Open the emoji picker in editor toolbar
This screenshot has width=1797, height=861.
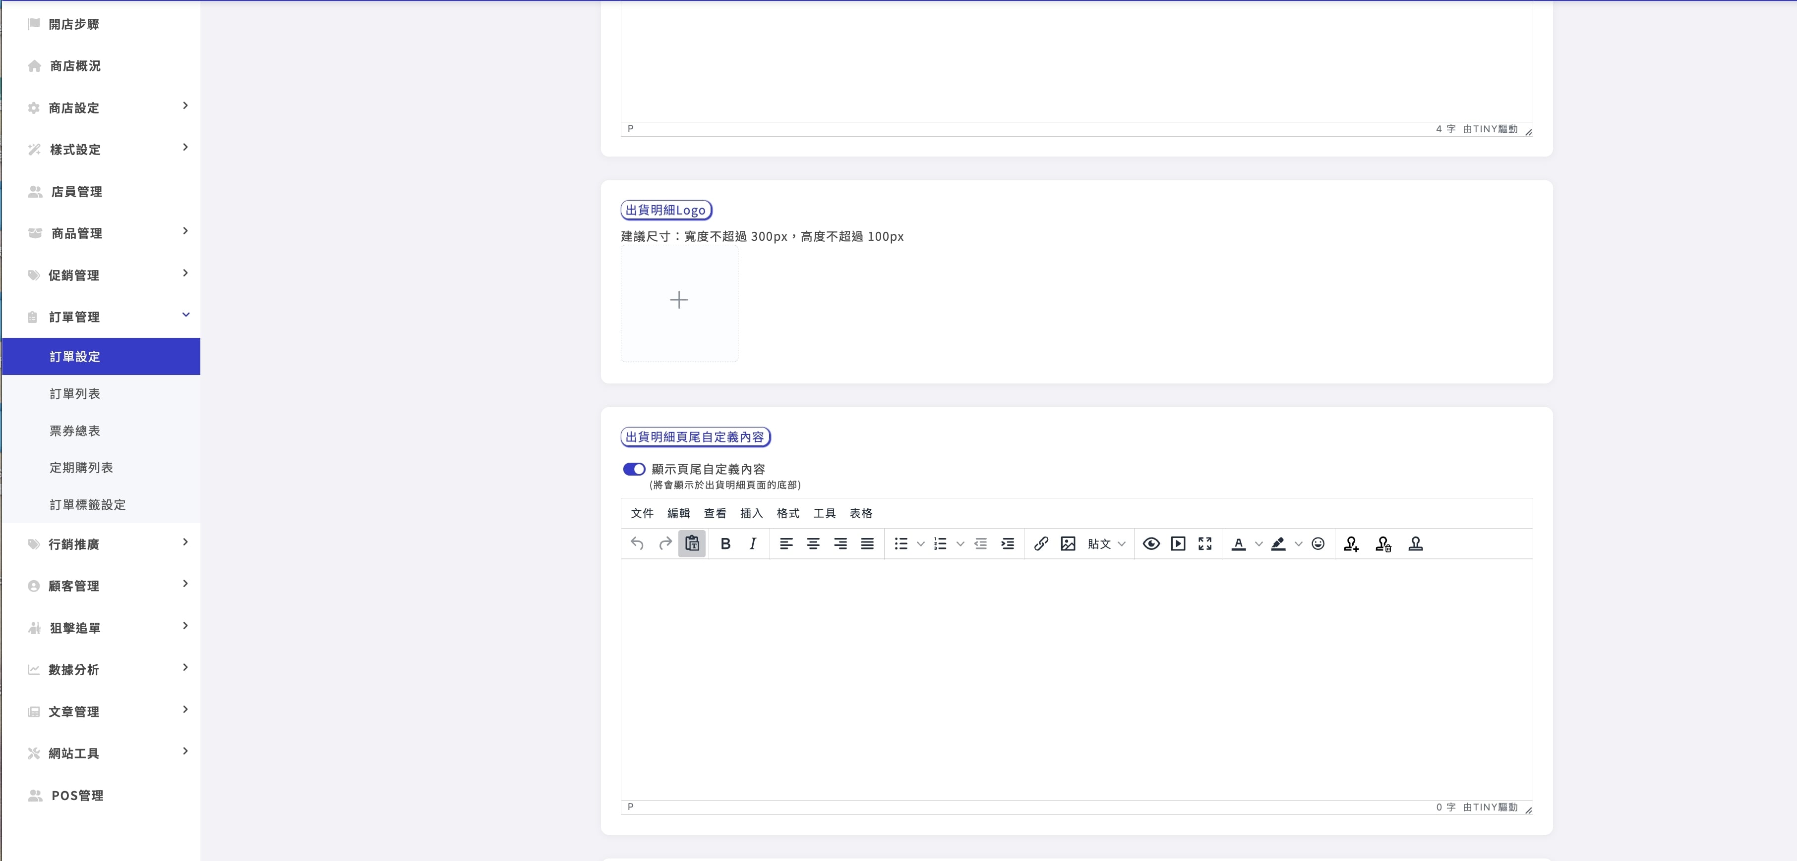coord(1318,544)
